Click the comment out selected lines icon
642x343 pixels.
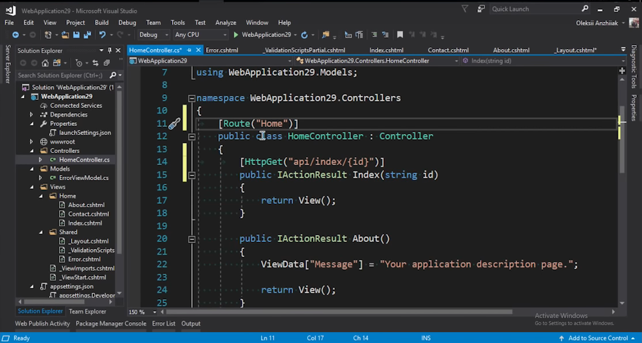coord(374,35)
